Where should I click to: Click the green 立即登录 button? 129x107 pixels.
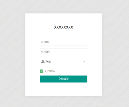64,79
